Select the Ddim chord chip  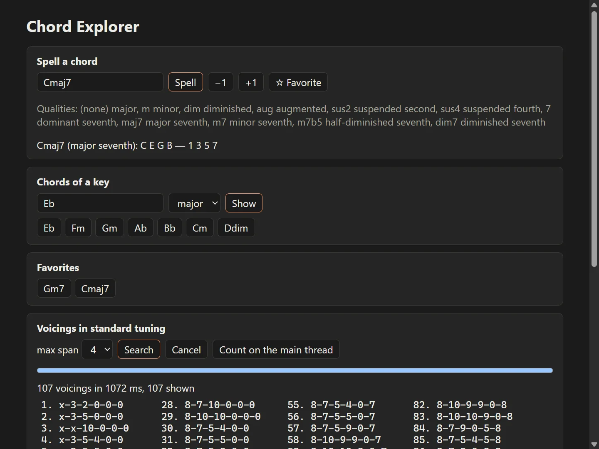[236, 228]
